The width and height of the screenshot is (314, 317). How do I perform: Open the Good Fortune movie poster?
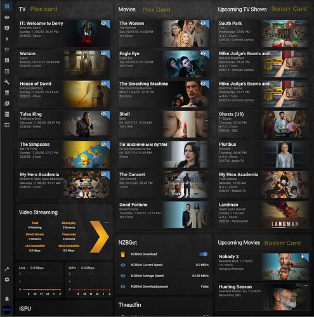185,215
